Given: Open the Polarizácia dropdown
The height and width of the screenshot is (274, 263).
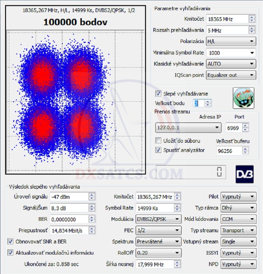Looking at the screenshot, I should [x=231, y=41].
